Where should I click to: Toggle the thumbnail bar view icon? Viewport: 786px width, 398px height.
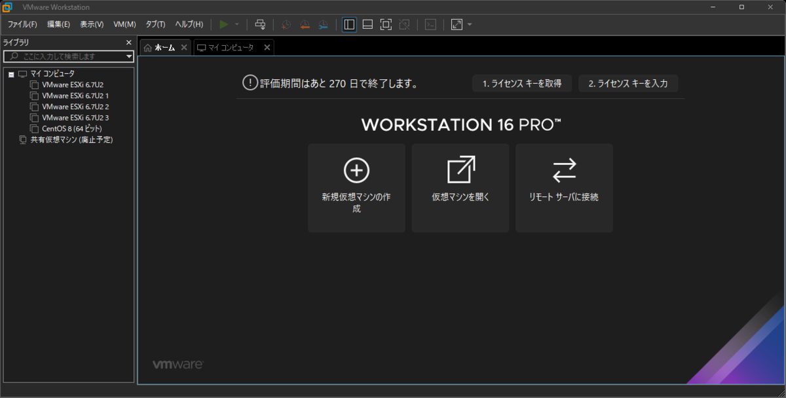(367, 24)
